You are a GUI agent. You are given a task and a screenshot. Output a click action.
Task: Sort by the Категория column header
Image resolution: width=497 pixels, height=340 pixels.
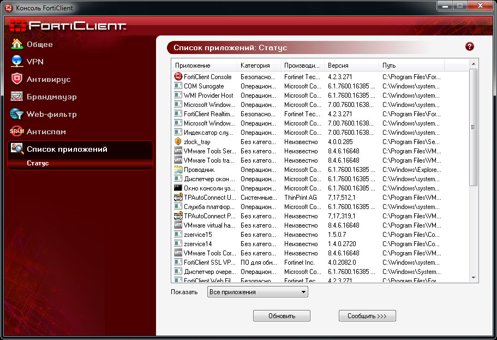click(x=259, y=65)
